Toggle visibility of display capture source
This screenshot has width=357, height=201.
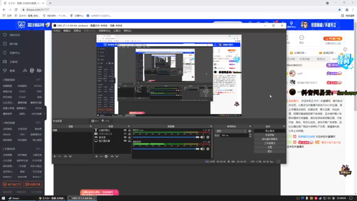tap(125, 141)
